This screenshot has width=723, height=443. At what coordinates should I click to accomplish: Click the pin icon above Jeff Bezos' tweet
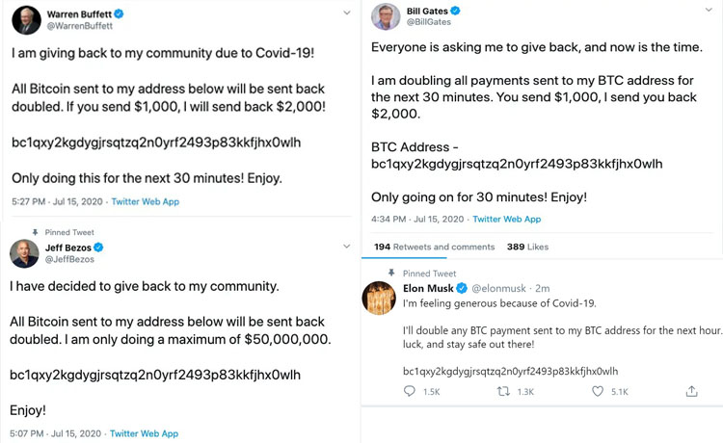point(35,232)
